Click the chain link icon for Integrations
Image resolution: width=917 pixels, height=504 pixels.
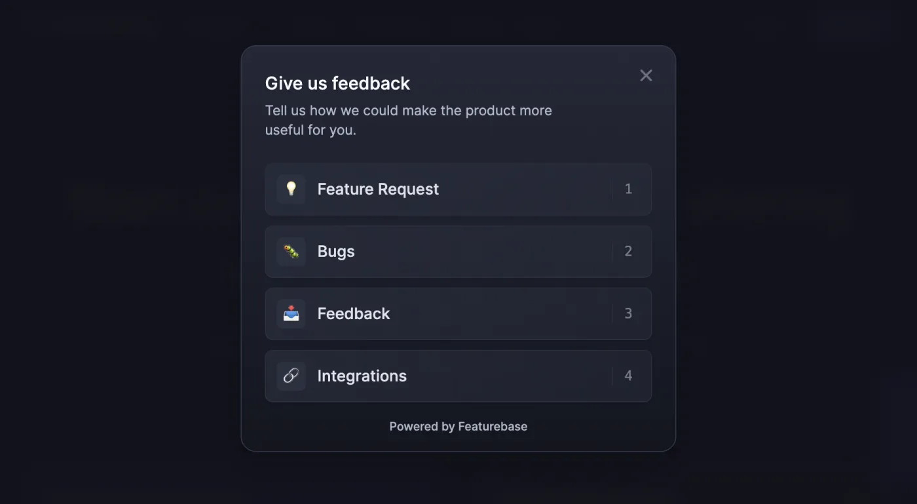pos(291,376)
